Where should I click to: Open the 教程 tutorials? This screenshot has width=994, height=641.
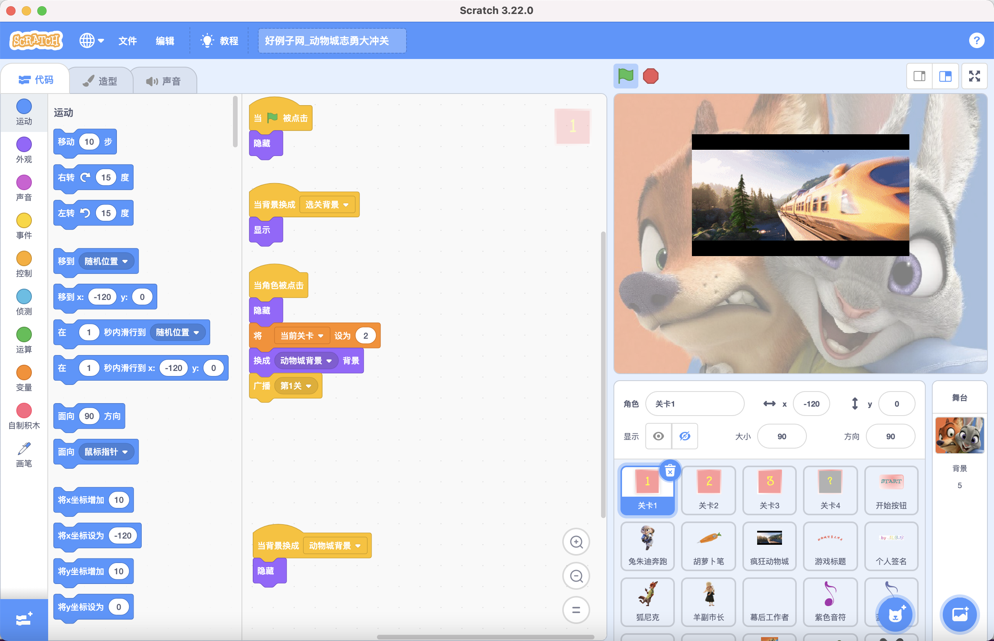click(x=219, y=40)
